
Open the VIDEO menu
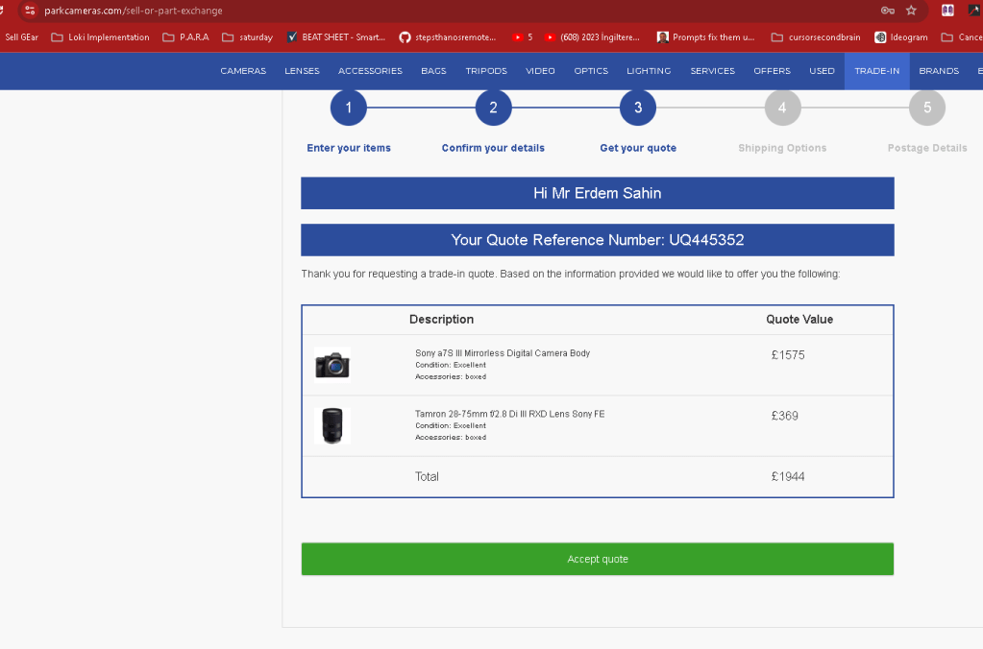click(540, 71)
